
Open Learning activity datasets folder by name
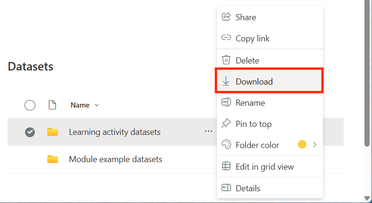point(115,132)
